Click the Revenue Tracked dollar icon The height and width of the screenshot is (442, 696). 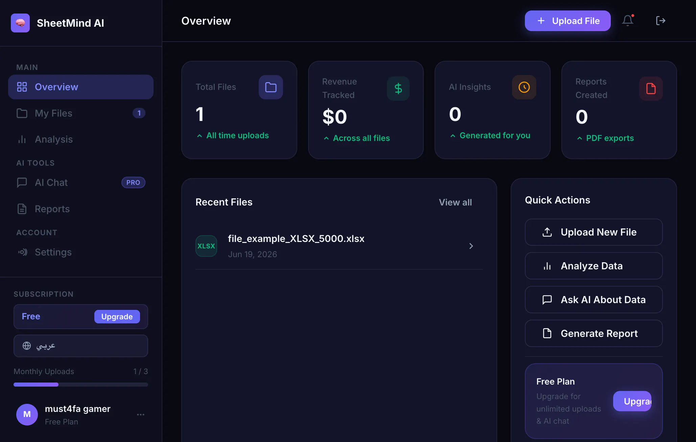(x=398, y=89)
